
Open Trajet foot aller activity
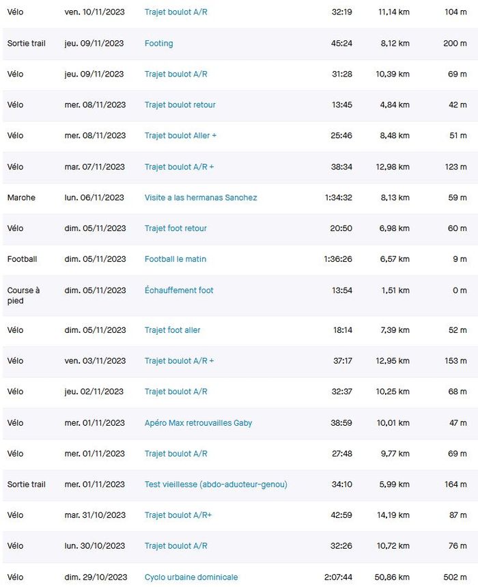(172, 330)
